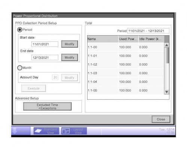
Task: Click the down-arrow icon in the bottom bar
Action: [15, 130]
